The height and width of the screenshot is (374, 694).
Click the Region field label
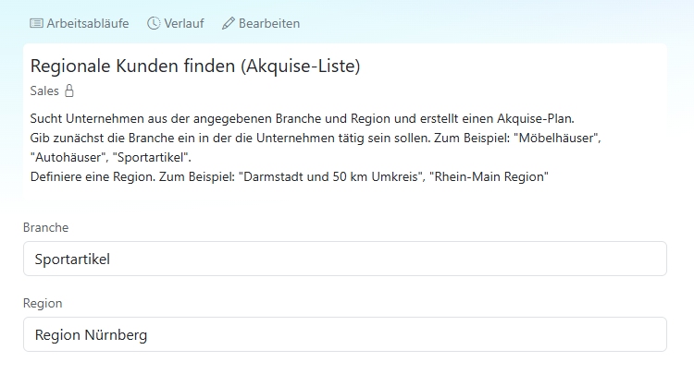click(x=43, y=303)
